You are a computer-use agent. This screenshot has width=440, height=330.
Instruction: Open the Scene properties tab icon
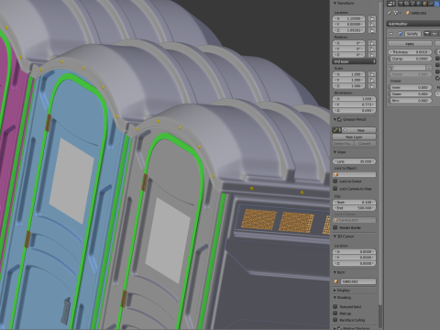(412, 4)
